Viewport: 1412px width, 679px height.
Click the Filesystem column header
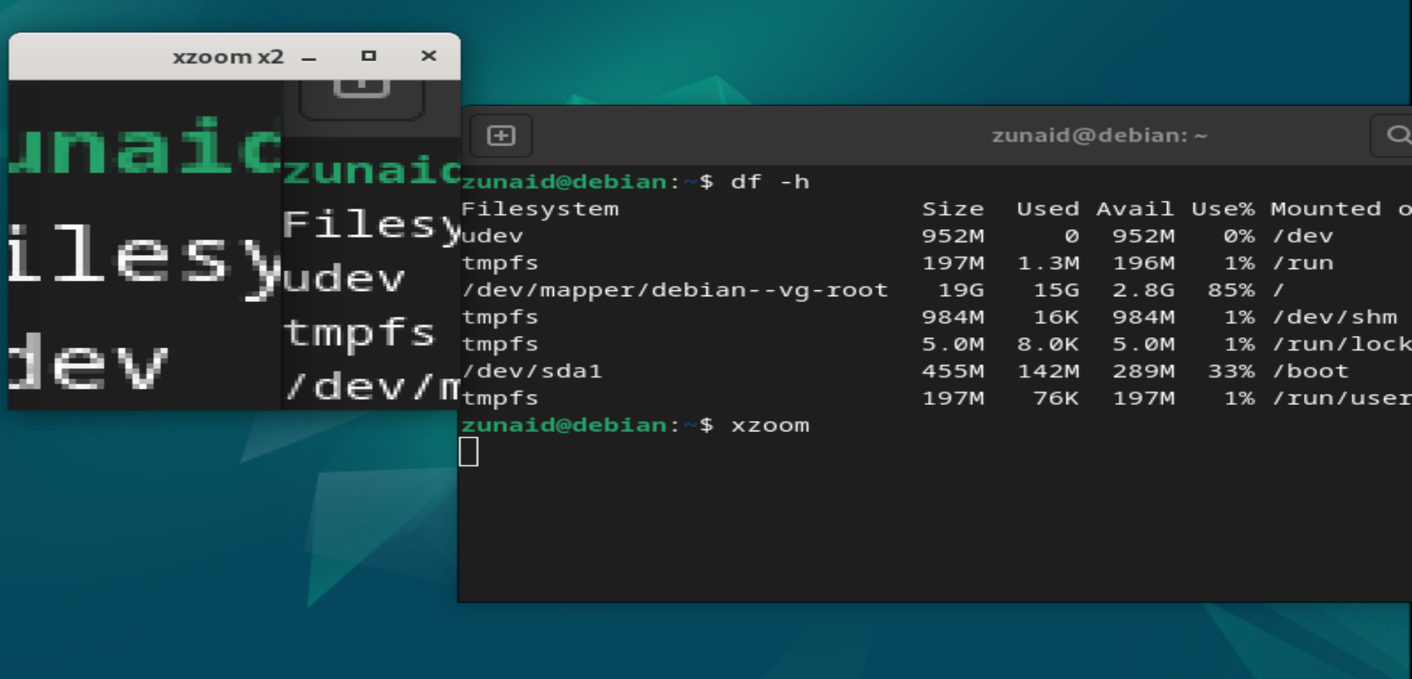coord(541,209)
